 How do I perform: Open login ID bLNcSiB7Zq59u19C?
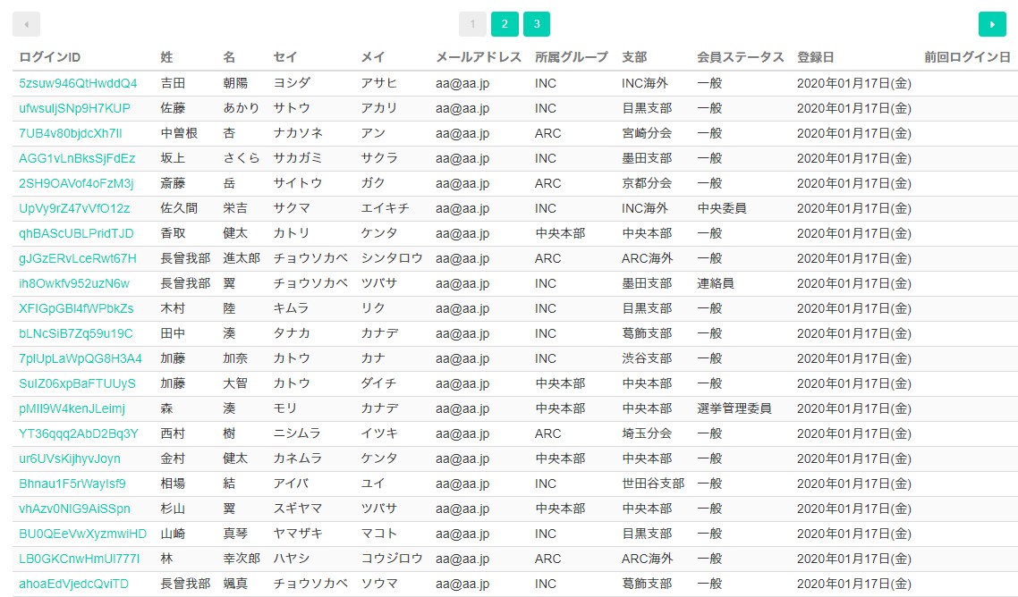tap(75, 333)
